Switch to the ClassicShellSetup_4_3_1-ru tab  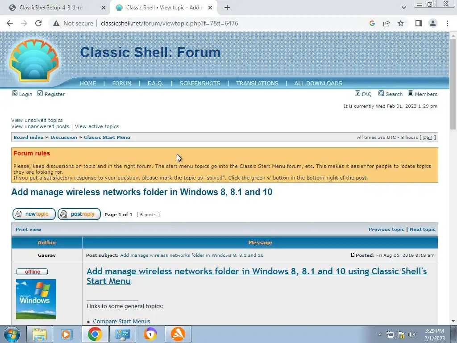(51, 8)
